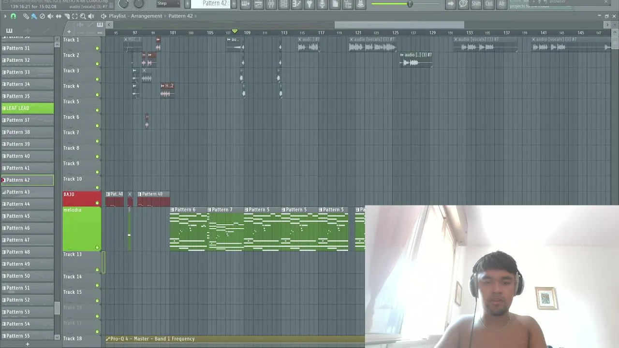619x348 pixels.
Task: Click the second round knob in top toolbar
Action: (139, 4)
